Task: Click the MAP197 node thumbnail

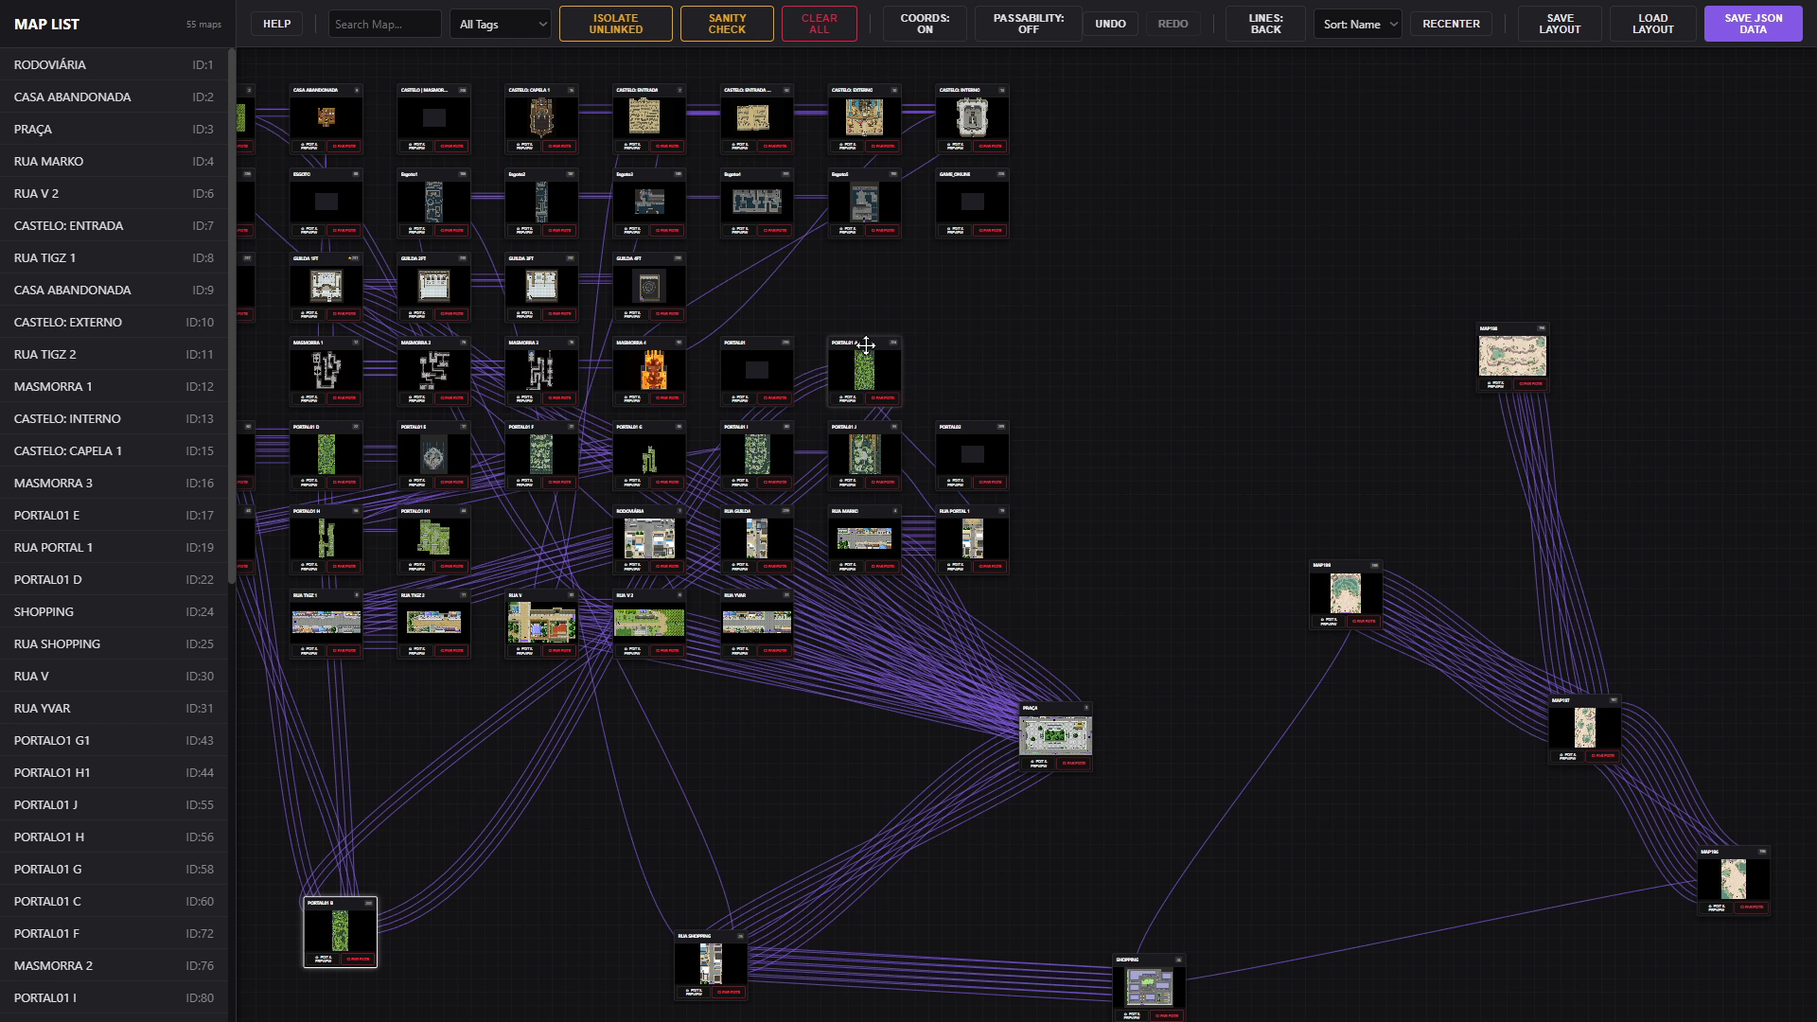Action: (1584, 728)
